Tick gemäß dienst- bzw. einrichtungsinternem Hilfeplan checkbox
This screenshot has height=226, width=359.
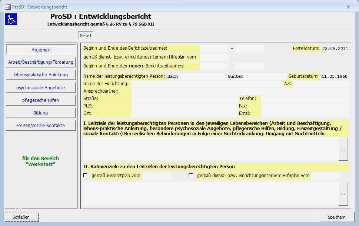tap(191, 175)
